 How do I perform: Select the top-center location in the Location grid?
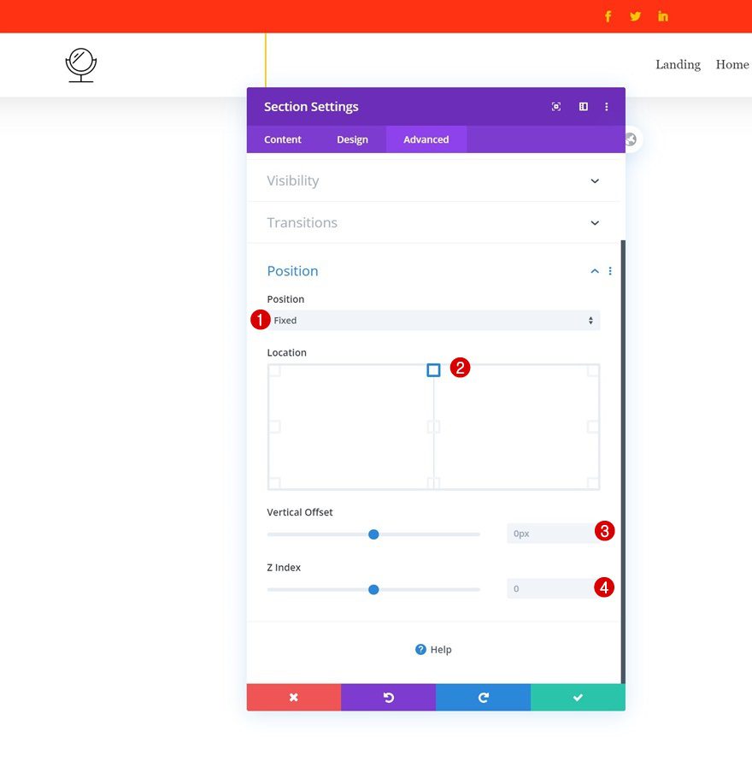point(432,369)
